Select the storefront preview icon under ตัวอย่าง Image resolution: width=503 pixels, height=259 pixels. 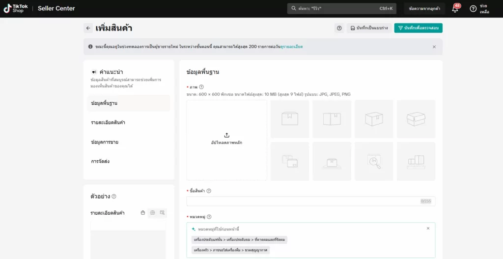pyautogui.click(x=152, y=213)
